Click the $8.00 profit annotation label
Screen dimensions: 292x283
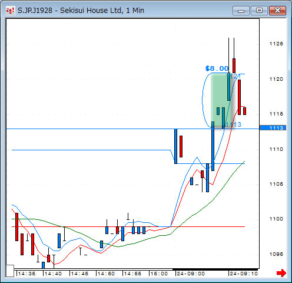coord(217,68)
